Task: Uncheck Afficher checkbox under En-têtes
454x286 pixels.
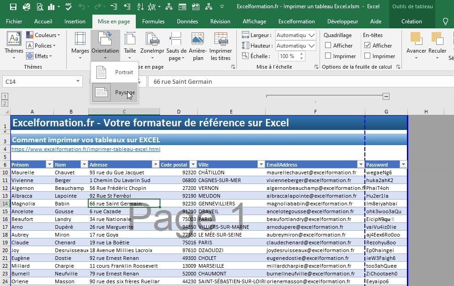Action: coord(368,45)
